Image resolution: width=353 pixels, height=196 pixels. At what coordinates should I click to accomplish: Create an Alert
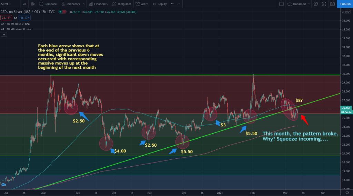point(142,4)
